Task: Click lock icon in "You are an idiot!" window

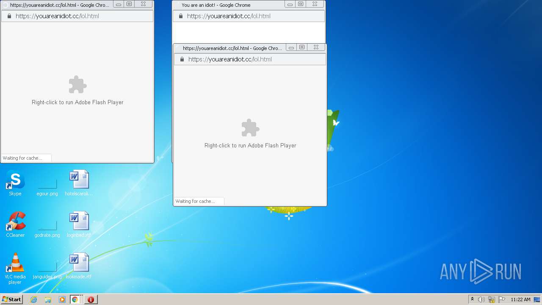Action: [181, 16]
